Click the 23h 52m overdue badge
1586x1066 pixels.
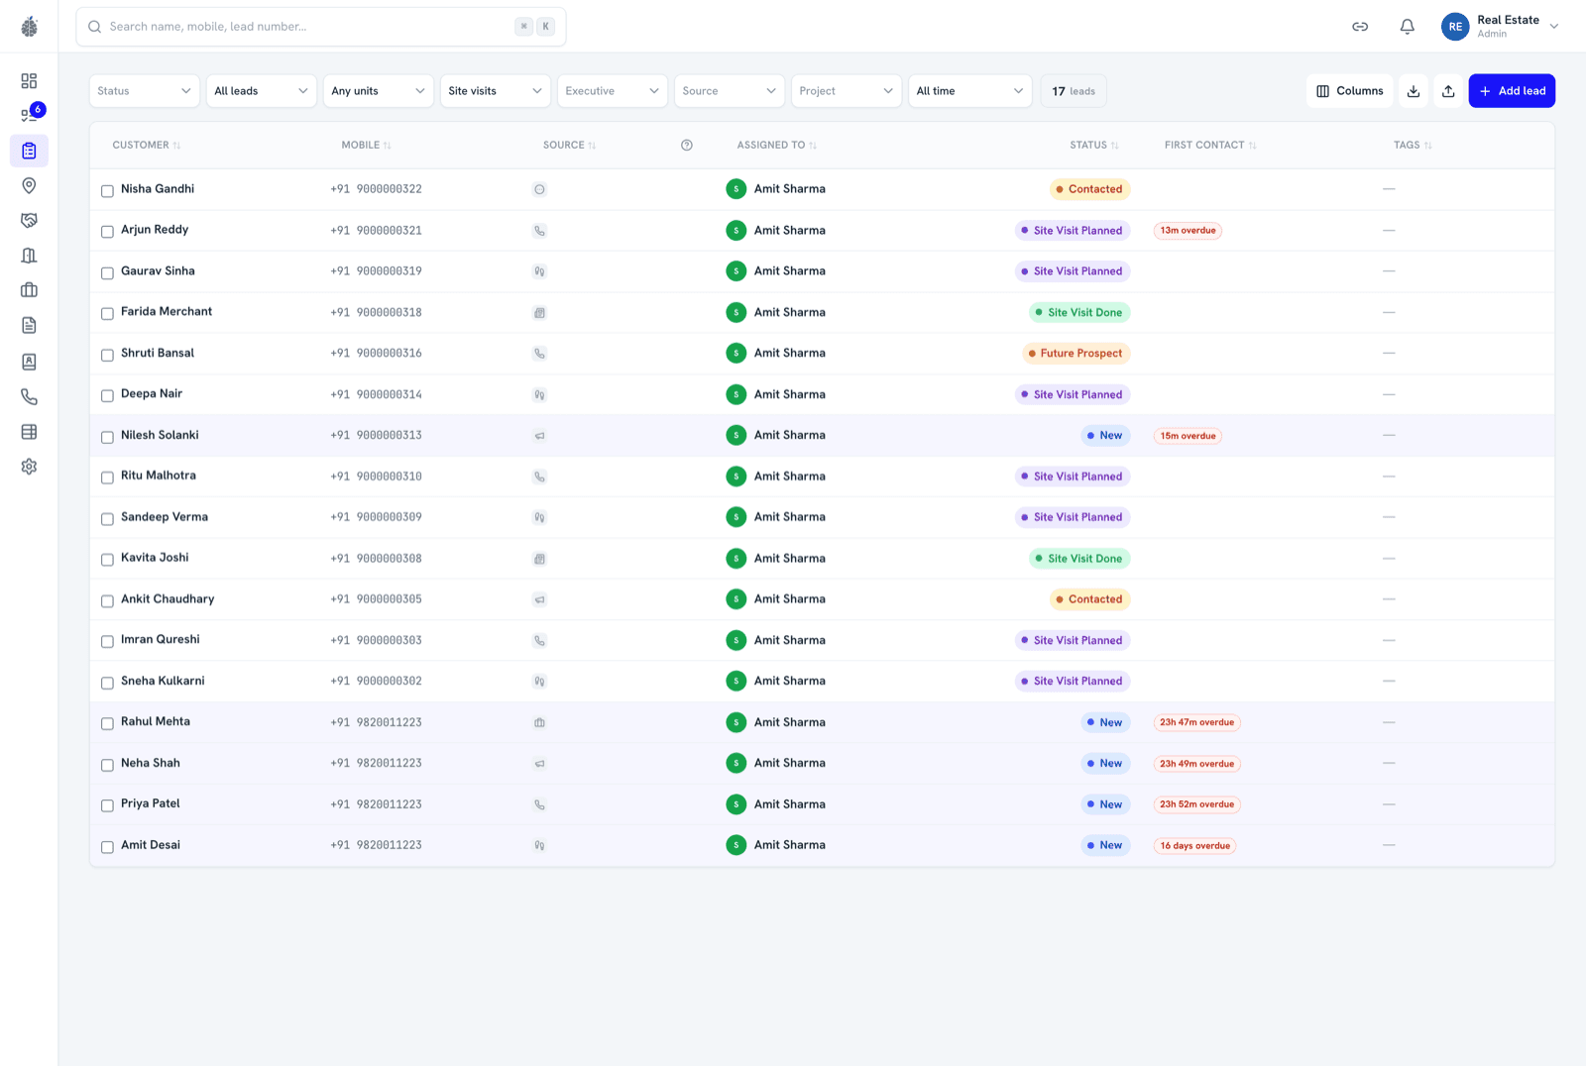tap(1196, 804)
